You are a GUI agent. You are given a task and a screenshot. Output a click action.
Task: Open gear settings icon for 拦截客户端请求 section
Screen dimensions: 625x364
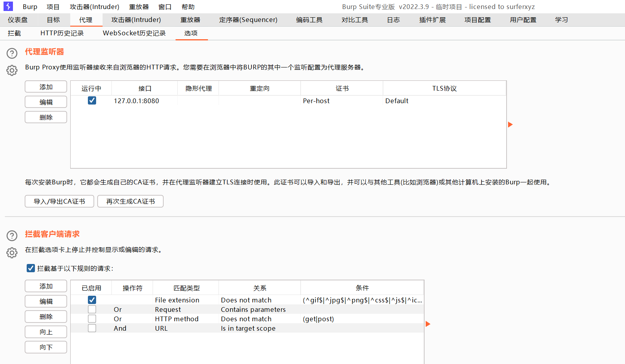(x=12, y=253)
